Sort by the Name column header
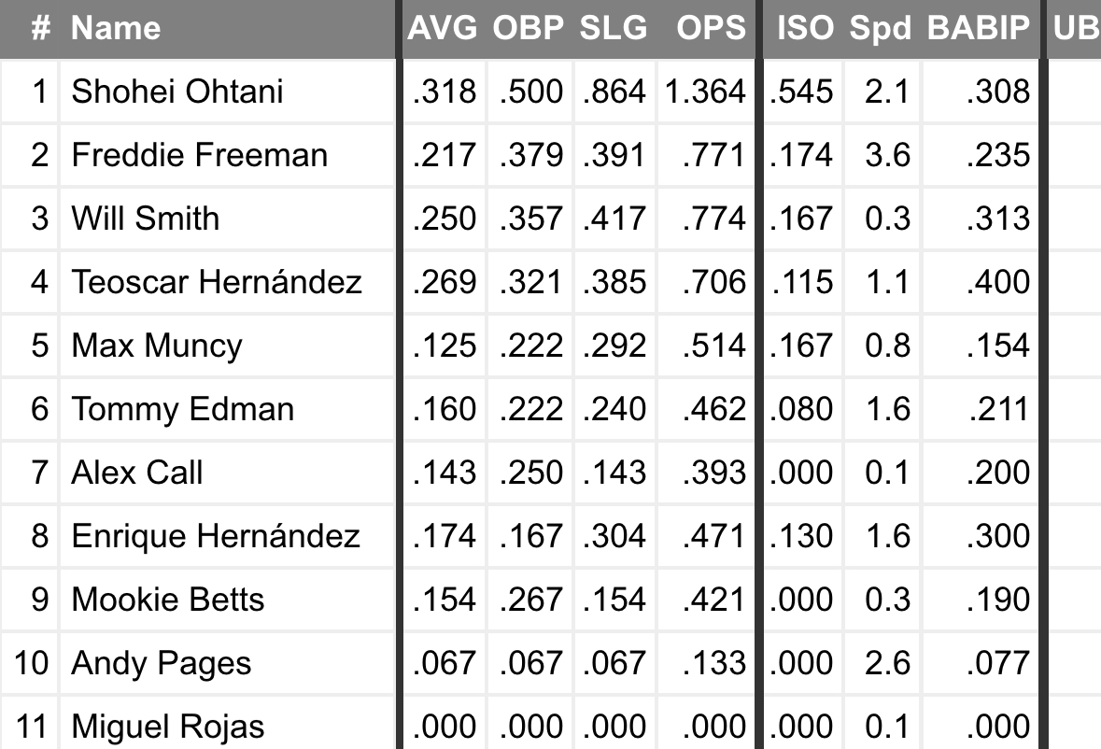The height and width of the screenshot is (749, 1101). click(116, 28)
